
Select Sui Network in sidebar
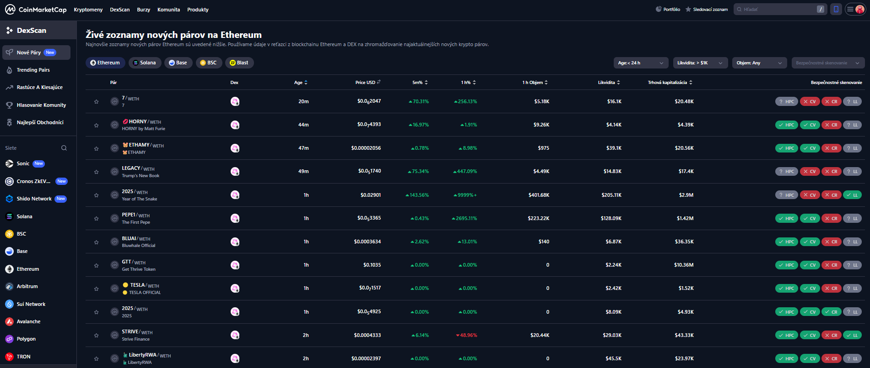[x=31, y=304]
